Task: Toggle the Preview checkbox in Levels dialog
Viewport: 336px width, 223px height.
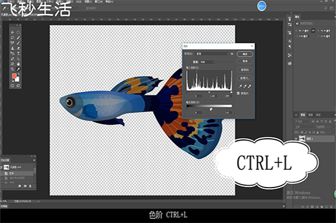Action: tap(238, 93)
